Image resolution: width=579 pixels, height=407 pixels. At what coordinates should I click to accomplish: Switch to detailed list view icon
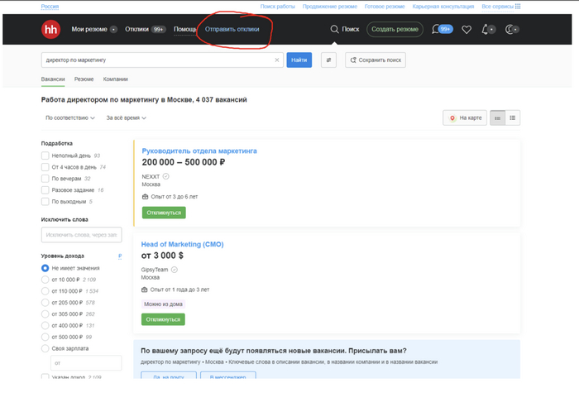[498, 118]
